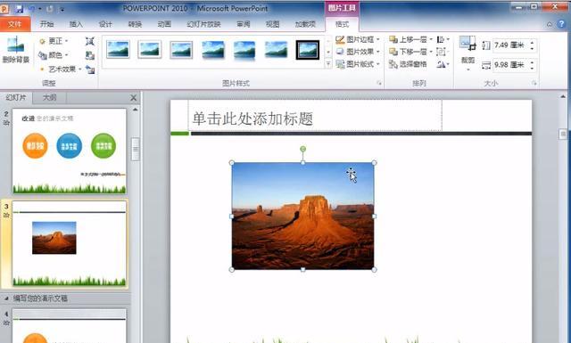
Task: Open the Picture Border (图片边框) dropdown
Action: [358, 40]
